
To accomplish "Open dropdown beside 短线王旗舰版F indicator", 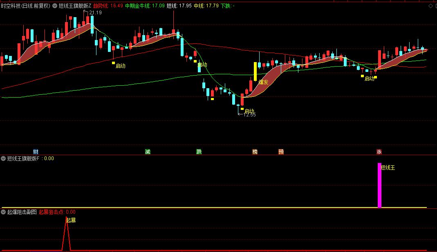I will pyautogui.click(x=3, y=158).
